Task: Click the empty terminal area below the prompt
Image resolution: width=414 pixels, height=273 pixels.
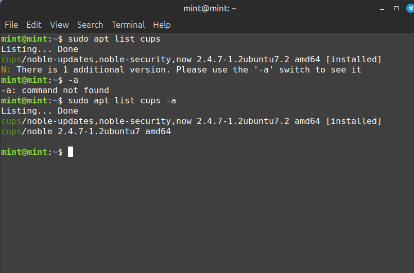Action: click(207, 213)
